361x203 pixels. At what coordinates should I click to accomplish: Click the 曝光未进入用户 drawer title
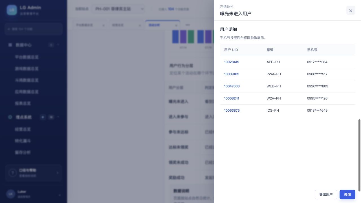click(x=235, y=14)
